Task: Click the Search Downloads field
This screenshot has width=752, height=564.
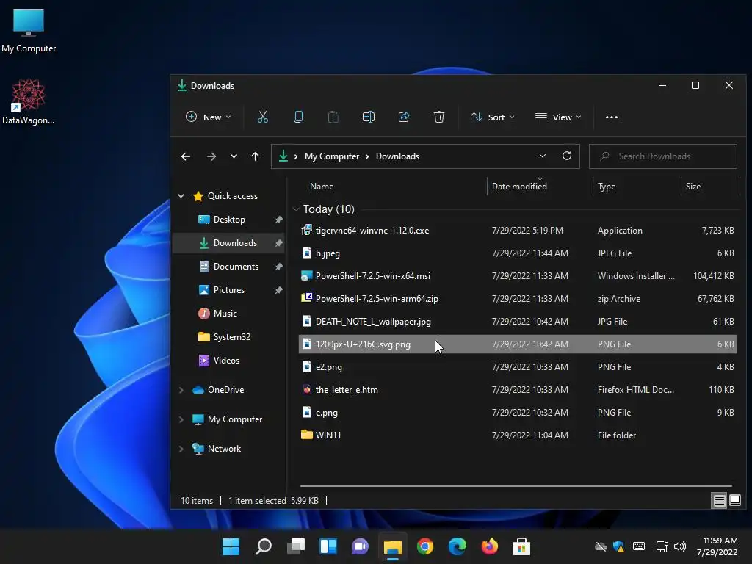Action: click(663, 156)
